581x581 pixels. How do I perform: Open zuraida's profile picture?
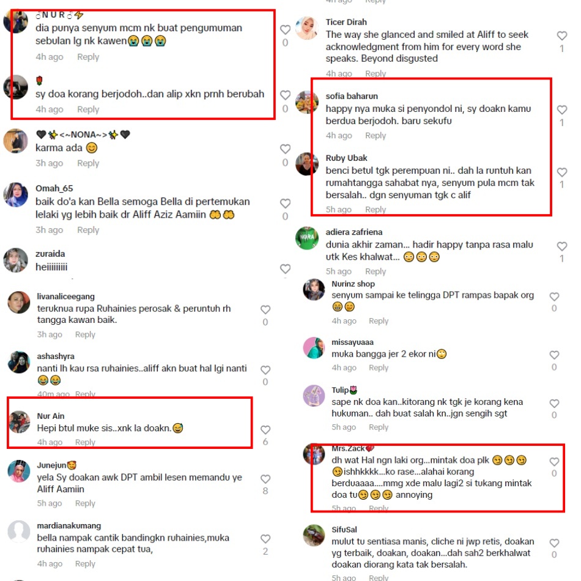pyautogui.click(x=15, y=260)
